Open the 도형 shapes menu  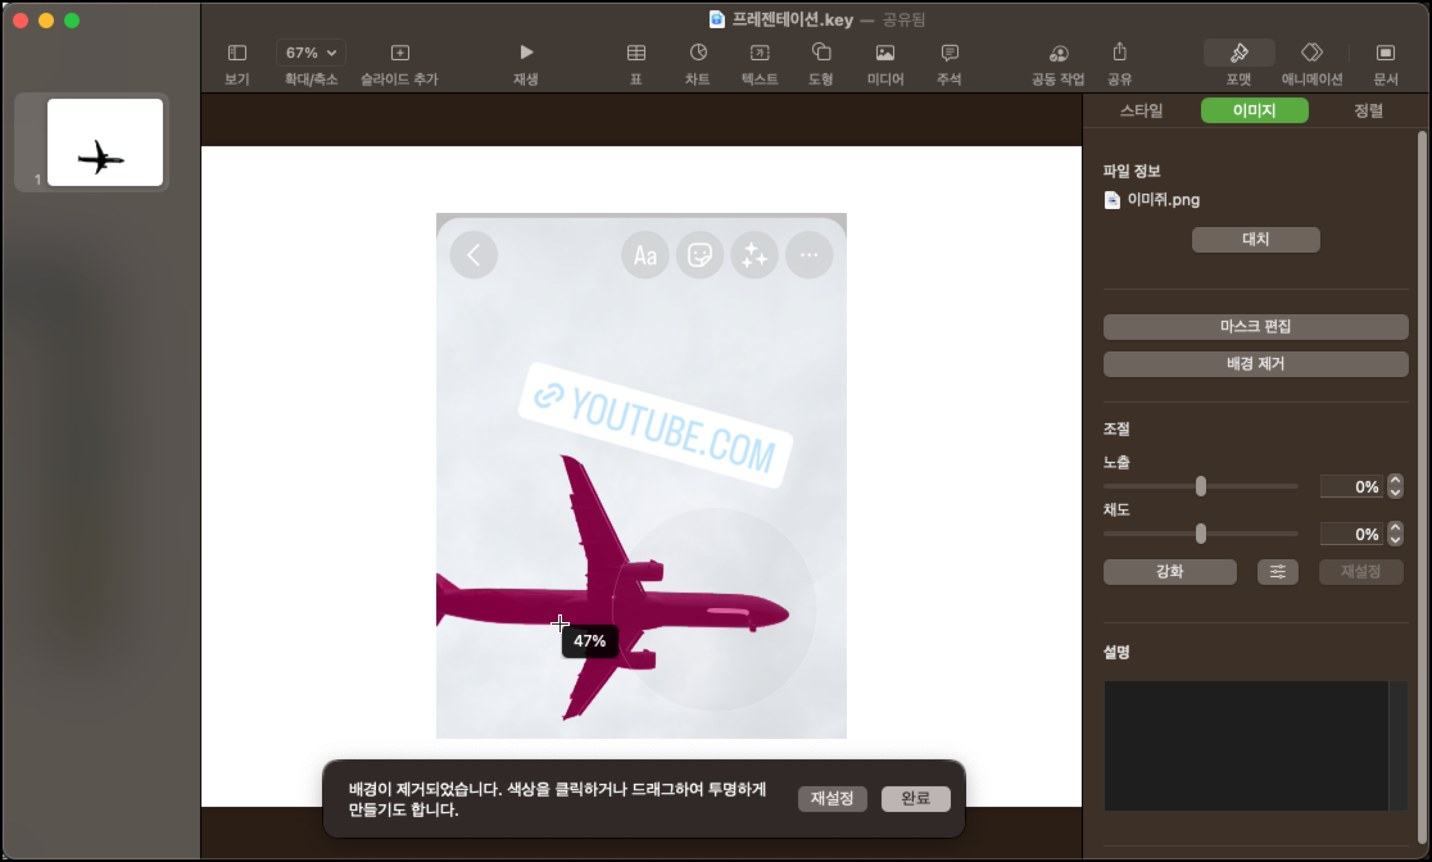pos(821,53)
